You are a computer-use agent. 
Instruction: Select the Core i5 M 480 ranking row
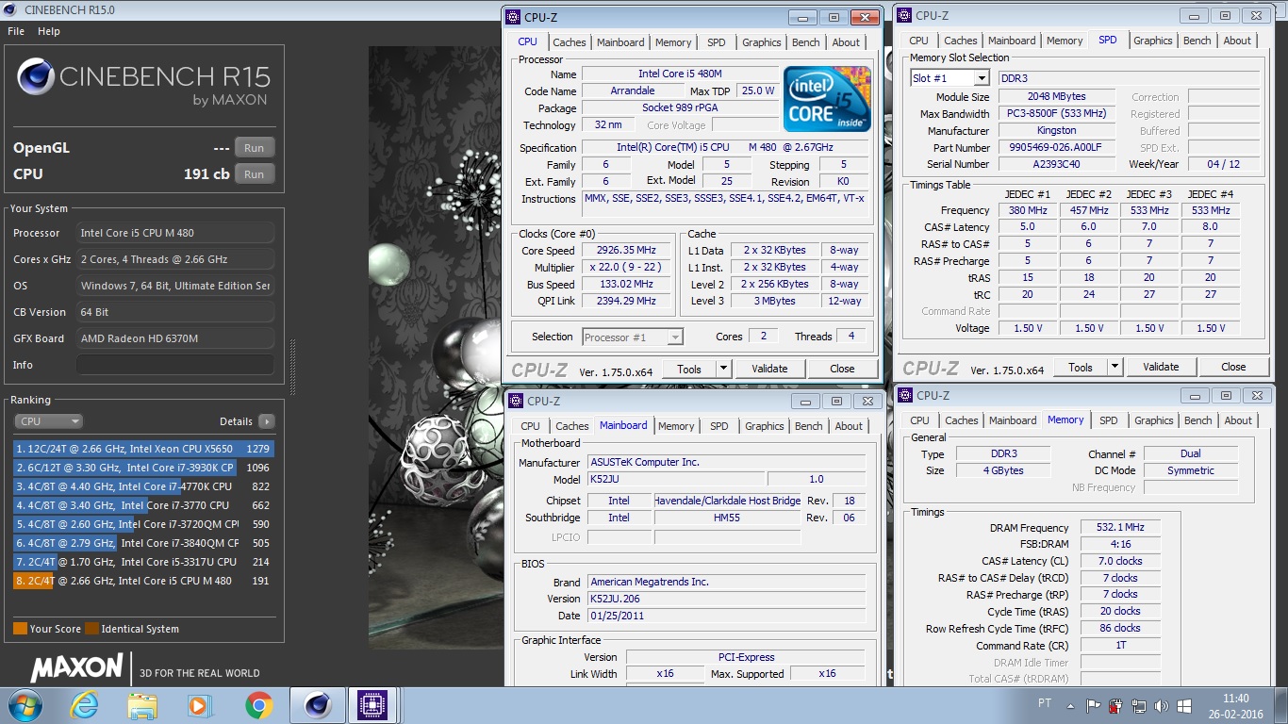point(142,581)
